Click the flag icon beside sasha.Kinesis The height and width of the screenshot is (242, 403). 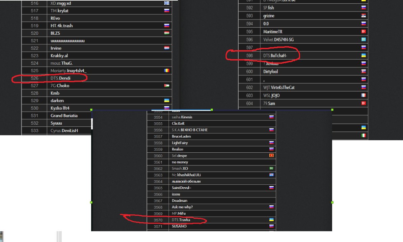coord(271,117)
